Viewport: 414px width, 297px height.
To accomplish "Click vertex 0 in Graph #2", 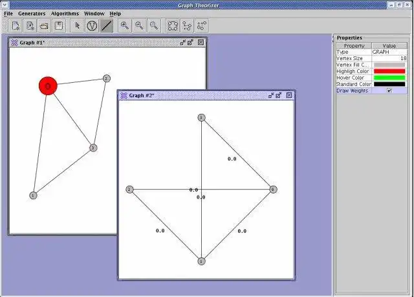I will [x=273, y=190].
